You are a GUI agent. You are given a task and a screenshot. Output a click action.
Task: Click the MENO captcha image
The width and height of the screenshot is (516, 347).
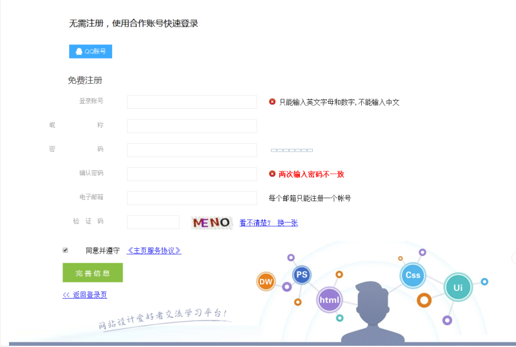click(x=212, y=223)
